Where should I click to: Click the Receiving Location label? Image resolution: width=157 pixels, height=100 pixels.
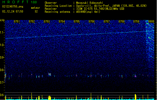pos(58,6)
